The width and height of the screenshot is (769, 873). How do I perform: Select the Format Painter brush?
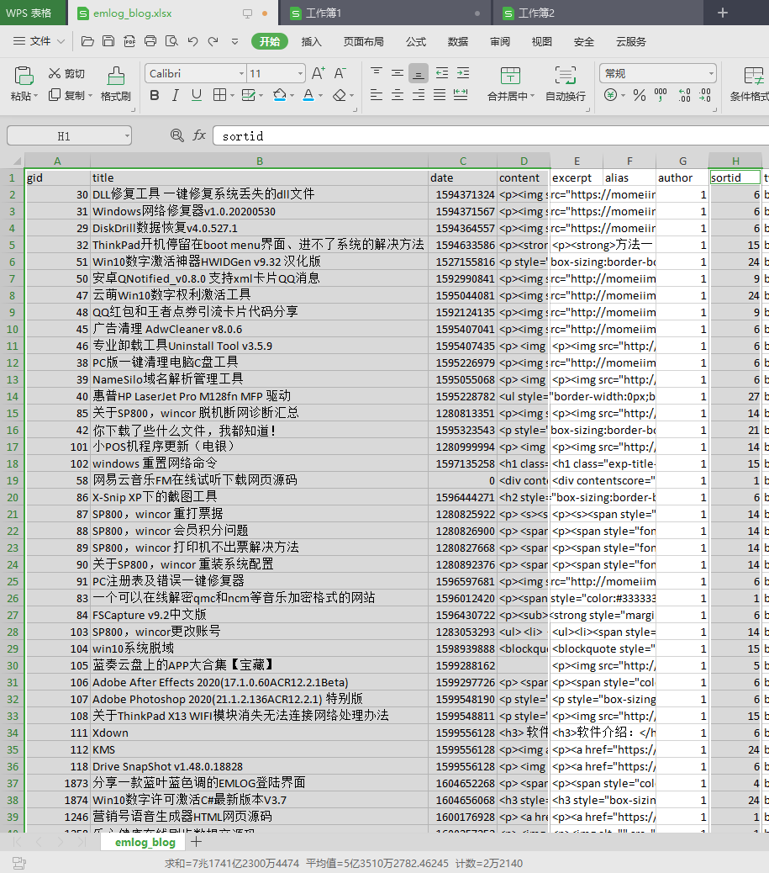(x=116, y=76)
